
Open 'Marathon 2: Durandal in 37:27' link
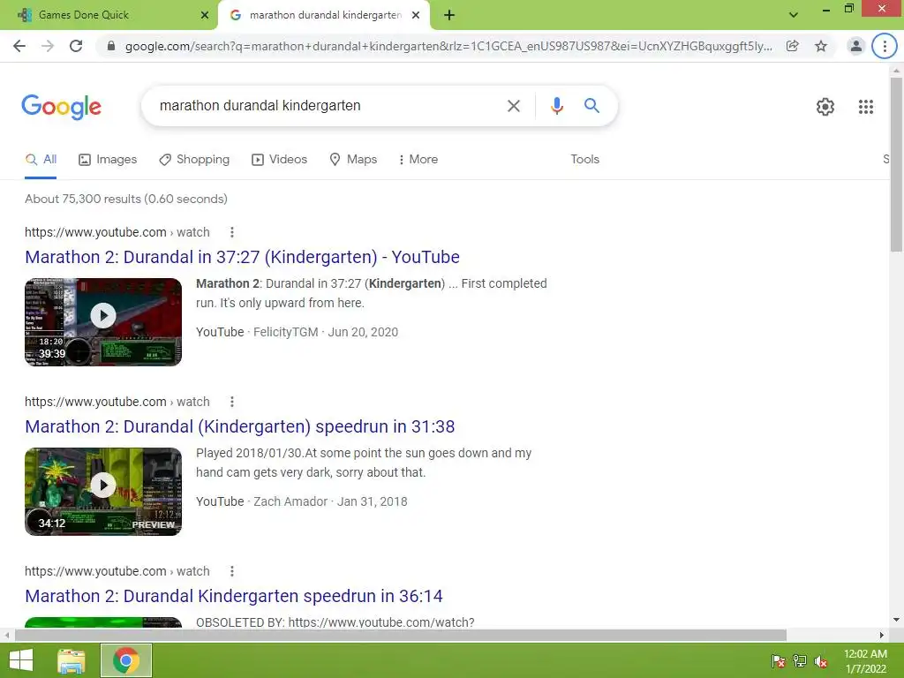pyautogui.click(x=242, y=257)
